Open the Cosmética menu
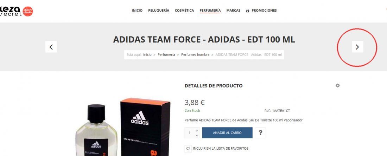This screenshot has width=387, height=156. coord(184,11)
